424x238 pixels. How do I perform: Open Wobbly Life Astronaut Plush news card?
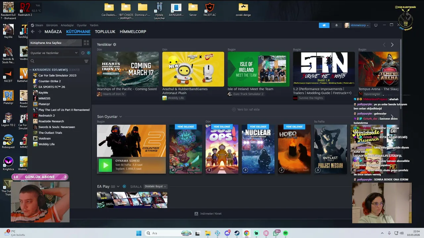(193, 69)
